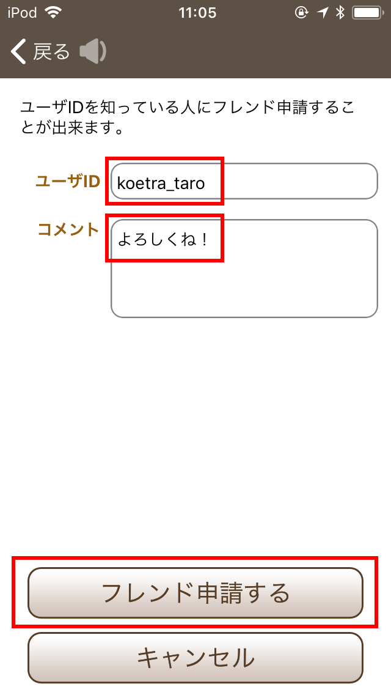Tap the コメント label
This screenshot has width=391, height=695.
(x=68, y=229)
